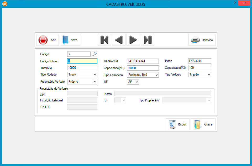This screenshot has width=252, height=166.
Task: Focus the Código field
Action: [x=79, y=54]
